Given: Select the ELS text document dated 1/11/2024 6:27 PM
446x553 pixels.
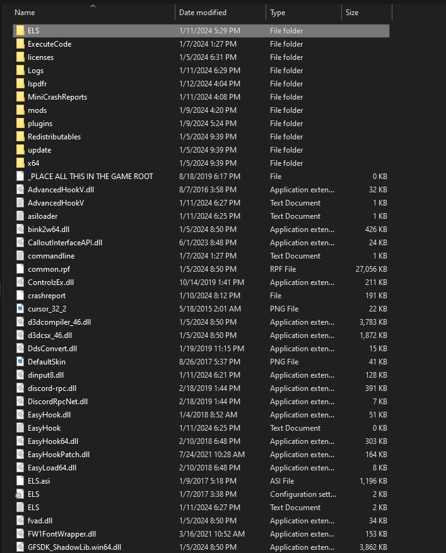Looking at the screenshot, I should [33, 508].
